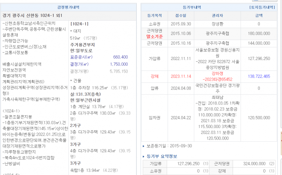Screen dimensions: 282x175
Task: Click the 등기부내역 panel header
Action: [192, 7]
